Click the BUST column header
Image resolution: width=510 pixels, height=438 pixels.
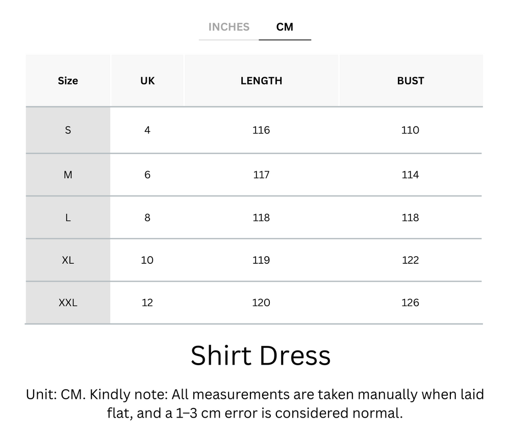click(x=410, y=80)
